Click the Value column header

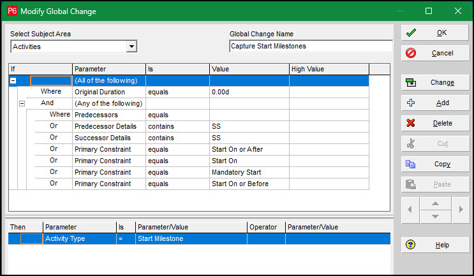tap(249, 69)
